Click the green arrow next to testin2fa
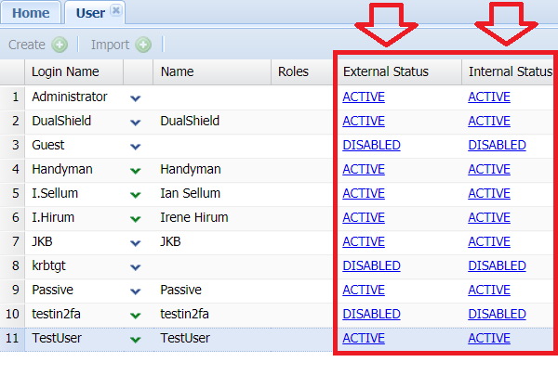This screenshot has height=375, width=558. [x=136, y=315]
